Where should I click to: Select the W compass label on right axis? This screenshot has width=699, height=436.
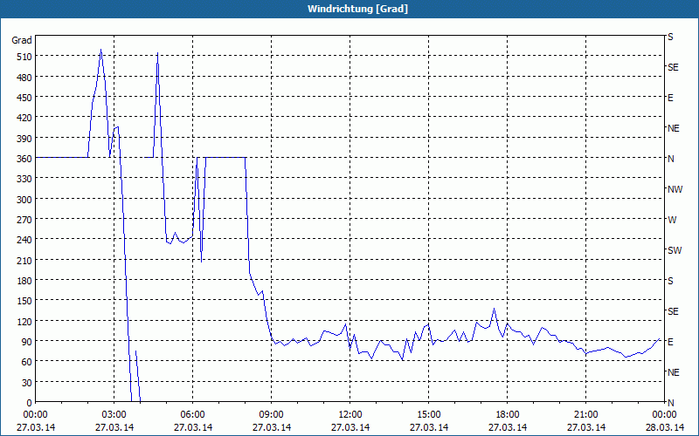click(672, 220)
